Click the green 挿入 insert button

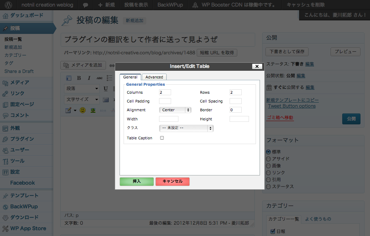[x=136, y=181]
